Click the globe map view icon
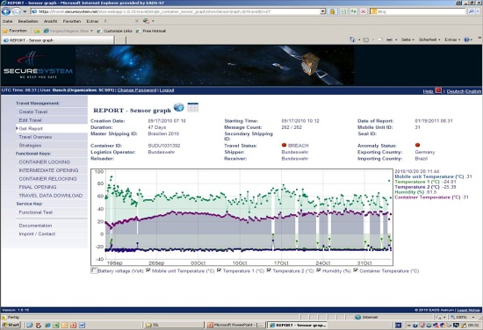 click(x=179, y=107)
